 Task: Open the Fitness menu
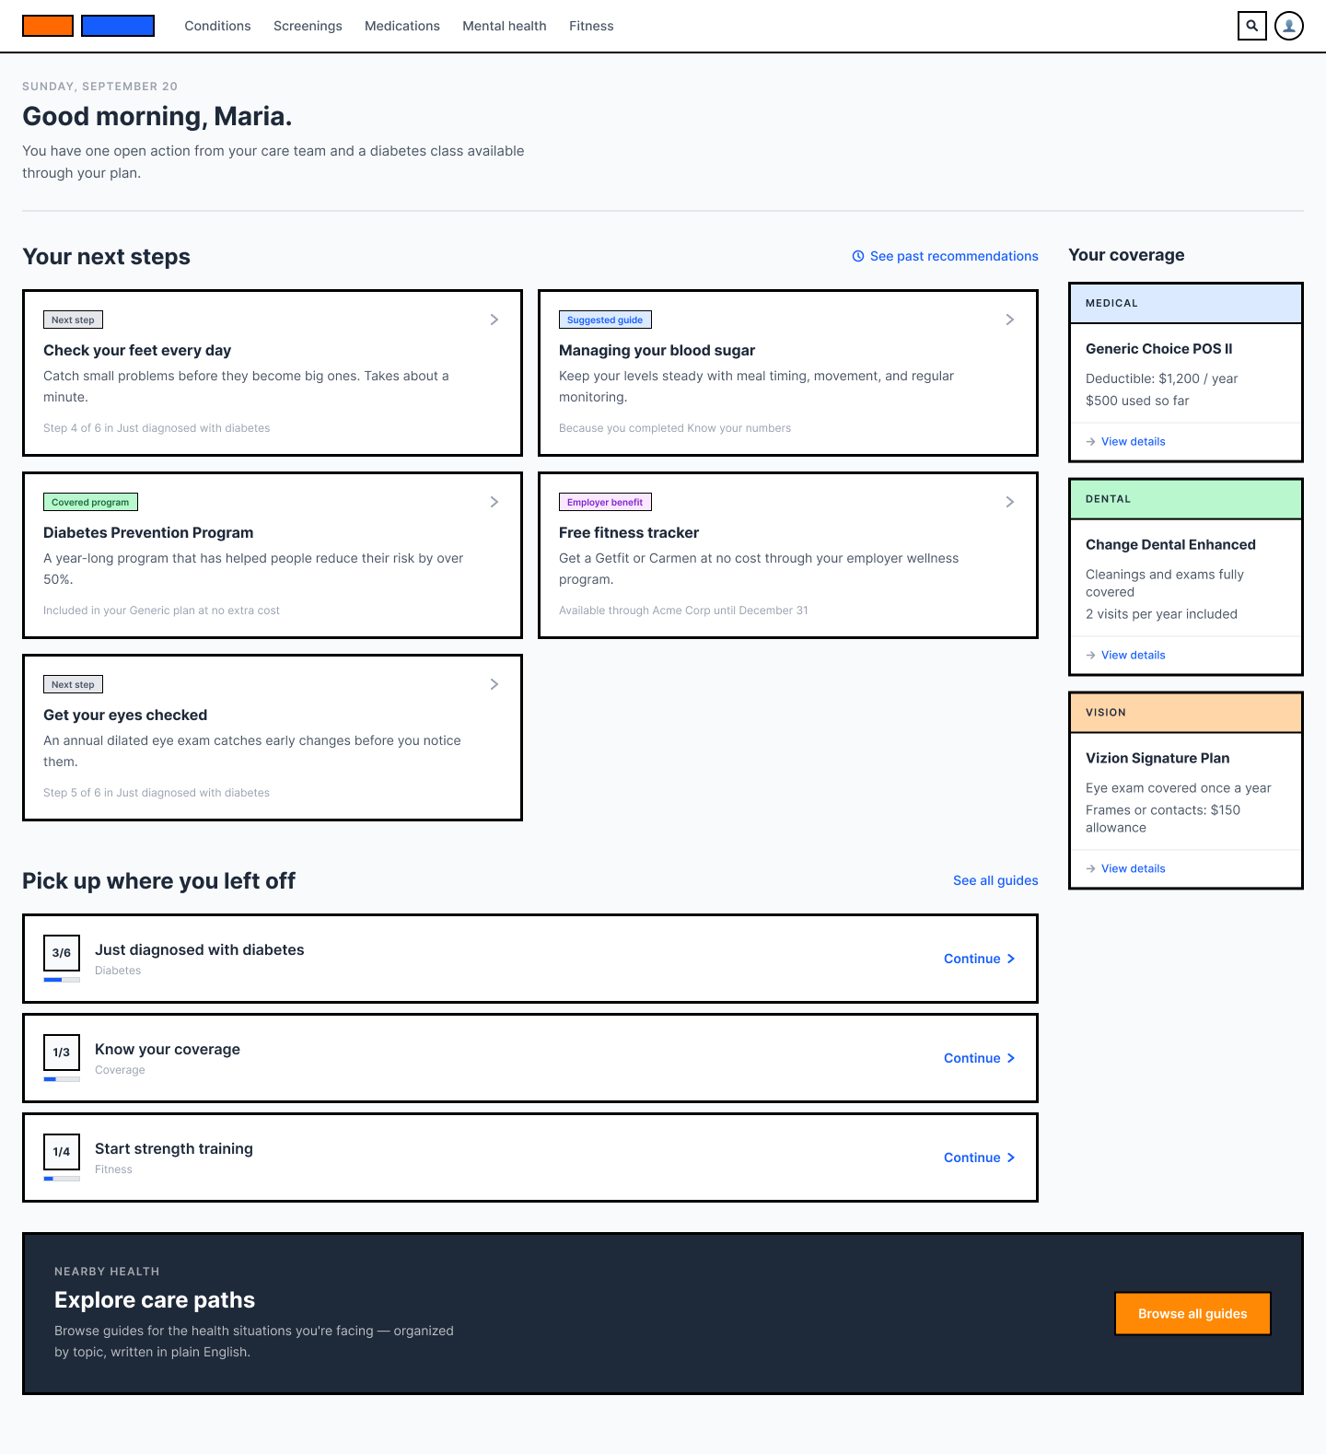[591, 26]
